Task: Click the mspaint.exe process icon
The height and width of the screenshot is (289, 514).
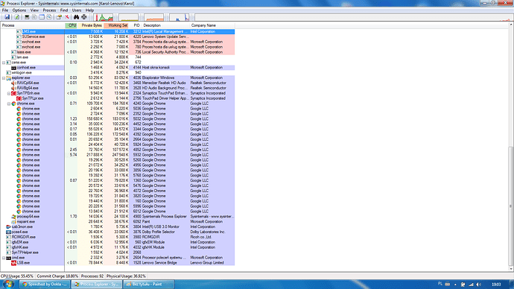Action: tap(13, 222)
